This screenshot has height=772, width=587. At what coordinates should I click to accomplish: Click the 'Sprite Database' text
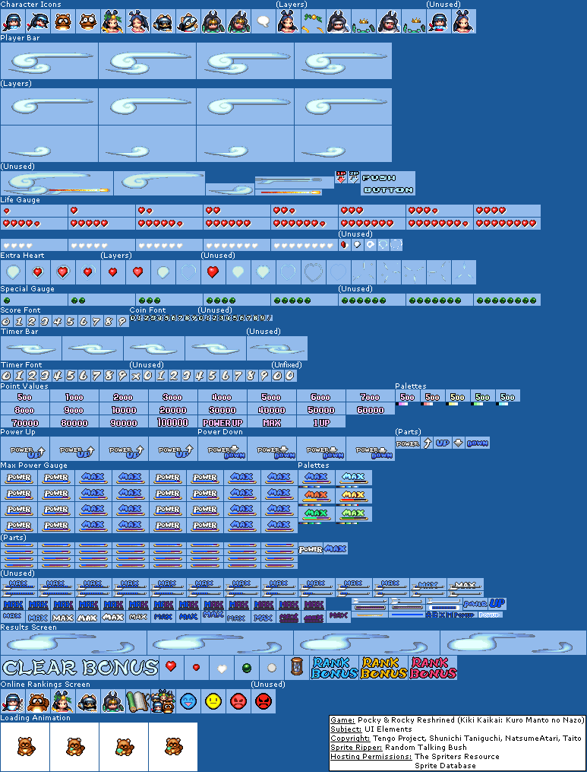click(x=445, y=766)
